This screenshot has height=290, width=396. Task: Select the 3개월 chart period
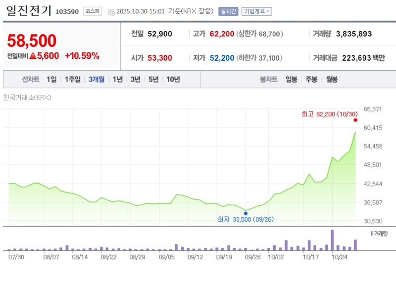tap(96, 79)
